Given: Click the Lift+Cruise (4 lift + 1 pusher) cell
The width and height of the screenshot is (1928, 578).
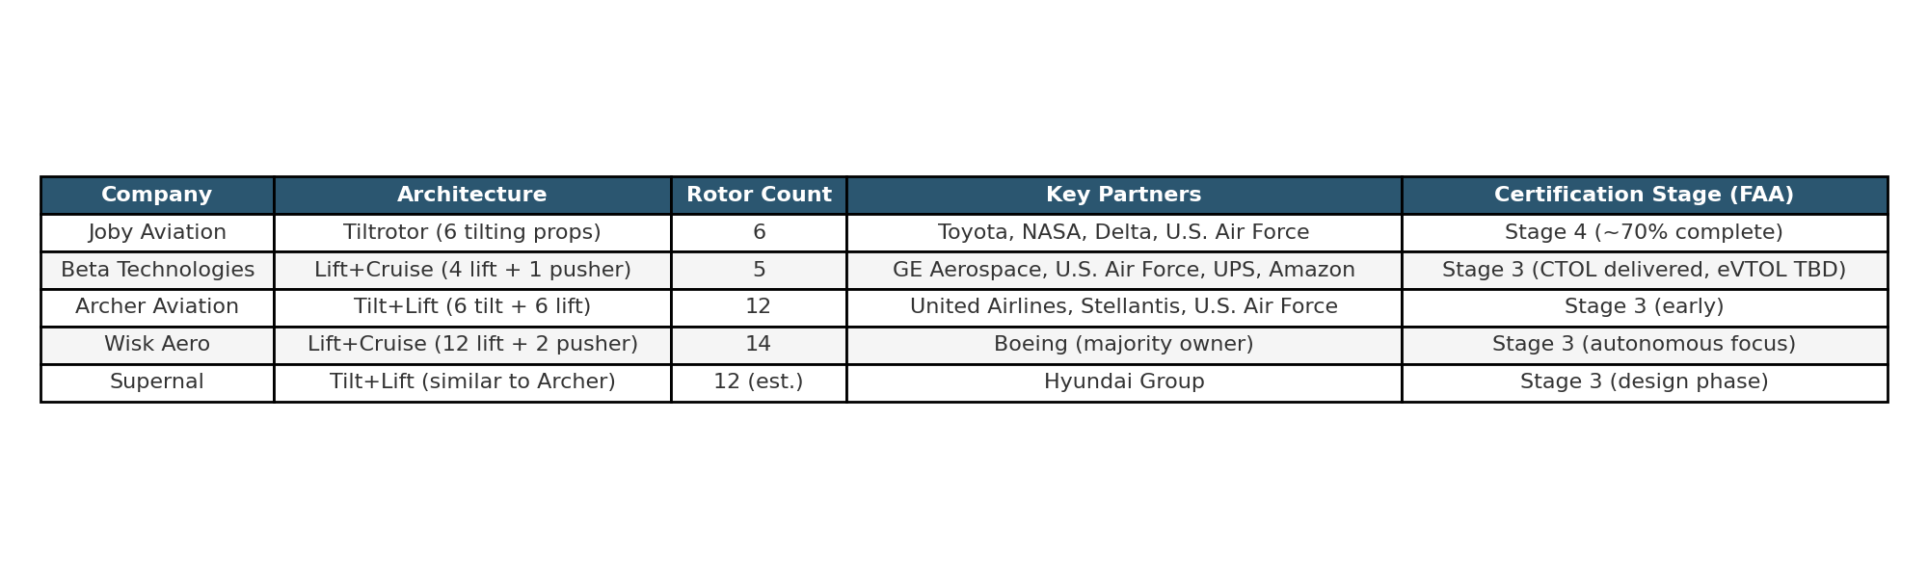Looking at the screenshot, I should 472,271.
